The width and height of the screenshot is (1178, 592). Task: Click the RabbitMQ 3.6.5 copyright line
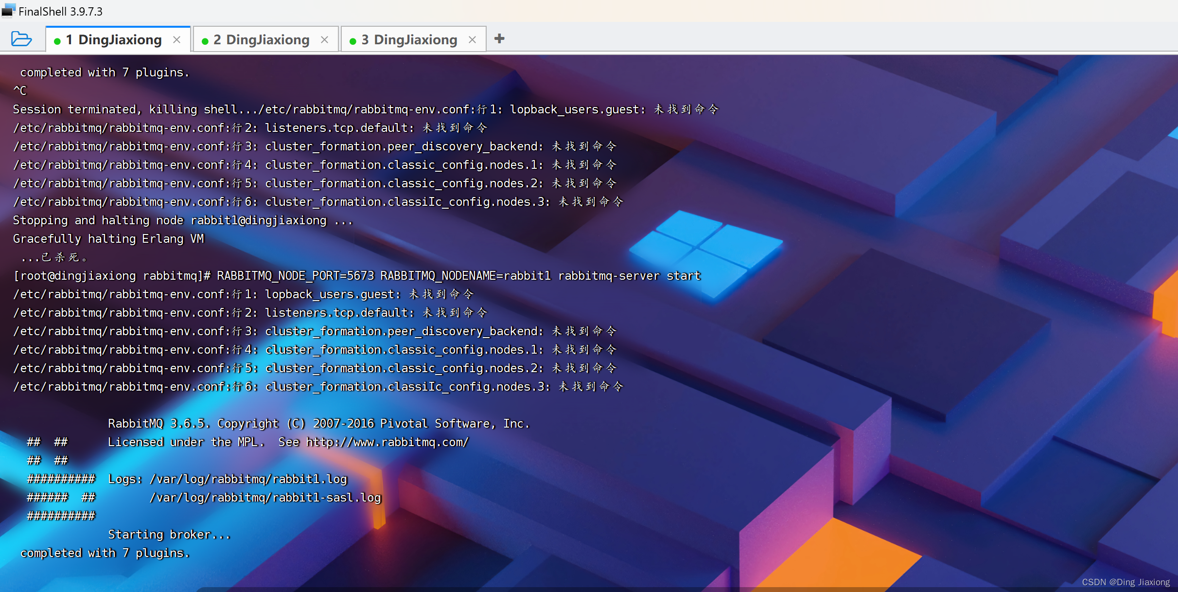tap(318, 424)
